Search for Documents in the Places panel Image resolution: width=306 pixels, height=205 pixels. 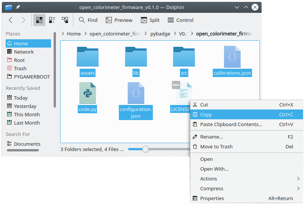[28, 144]
